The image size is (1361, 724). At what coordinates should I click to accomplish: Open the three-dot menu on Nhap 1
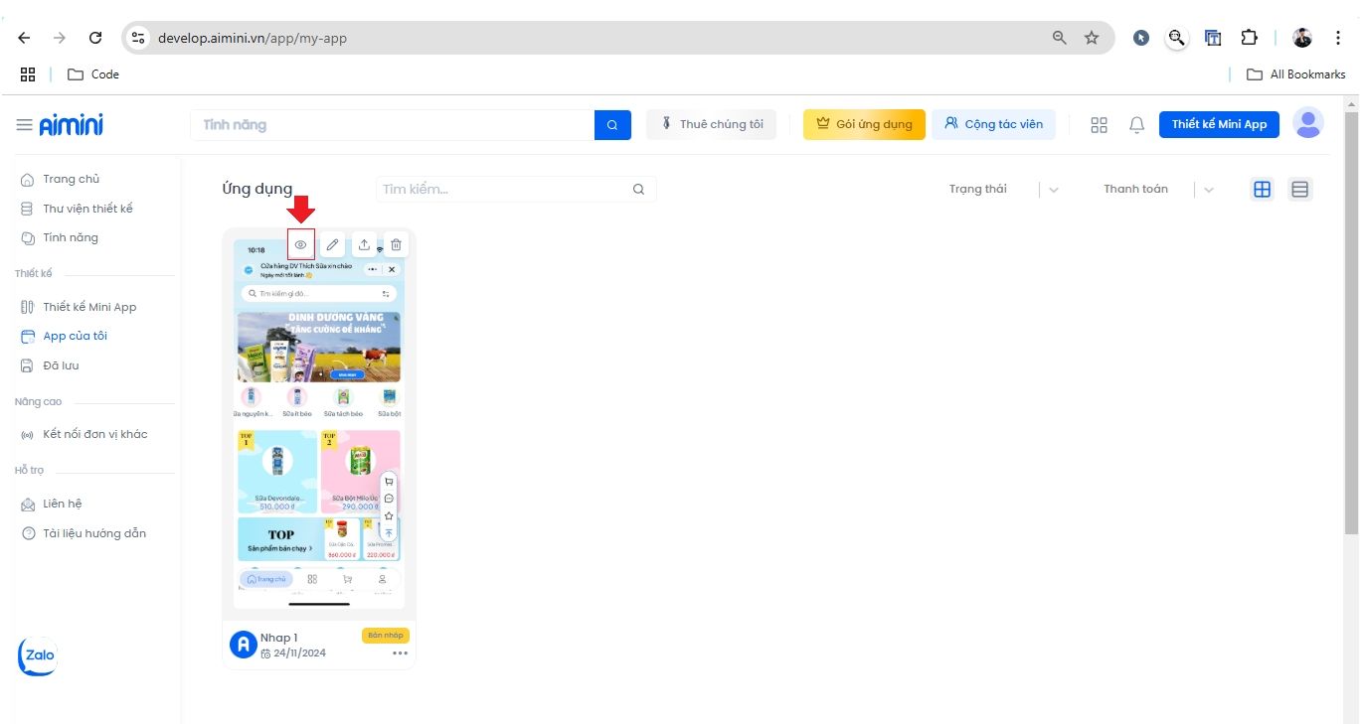(400, 653)
